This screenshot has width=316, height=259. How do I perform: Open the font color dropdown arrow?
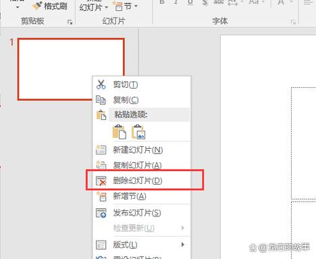pos(291,2)
